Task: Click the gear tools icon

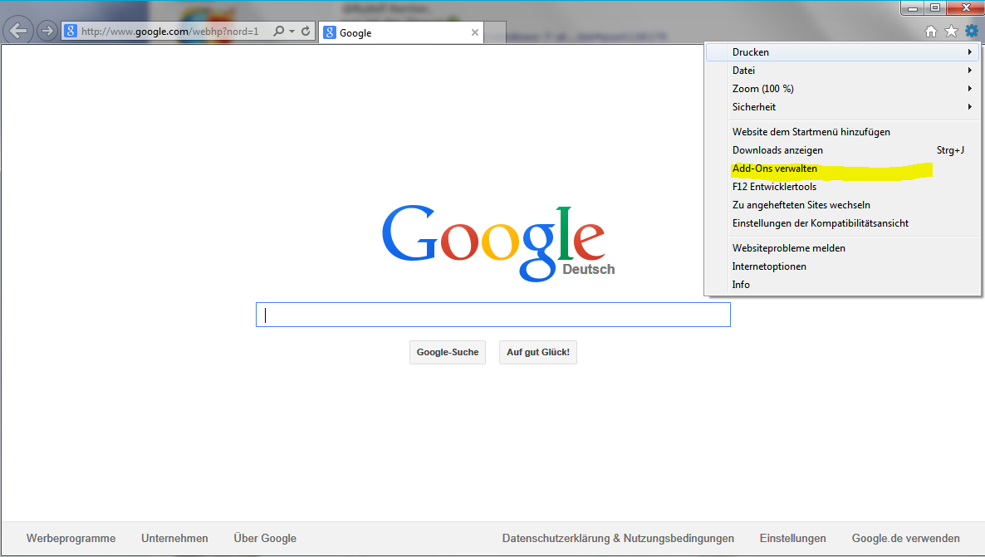Action: pyautogui.click(x=971, y=31)
